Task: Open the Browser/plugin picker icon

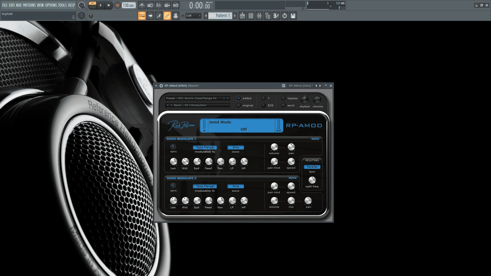Action: (268, 16)
